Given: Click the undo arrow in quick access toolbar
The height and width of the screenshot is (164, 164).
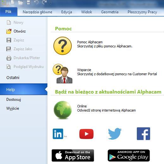Looking at the screenshot, I should 36,2.
